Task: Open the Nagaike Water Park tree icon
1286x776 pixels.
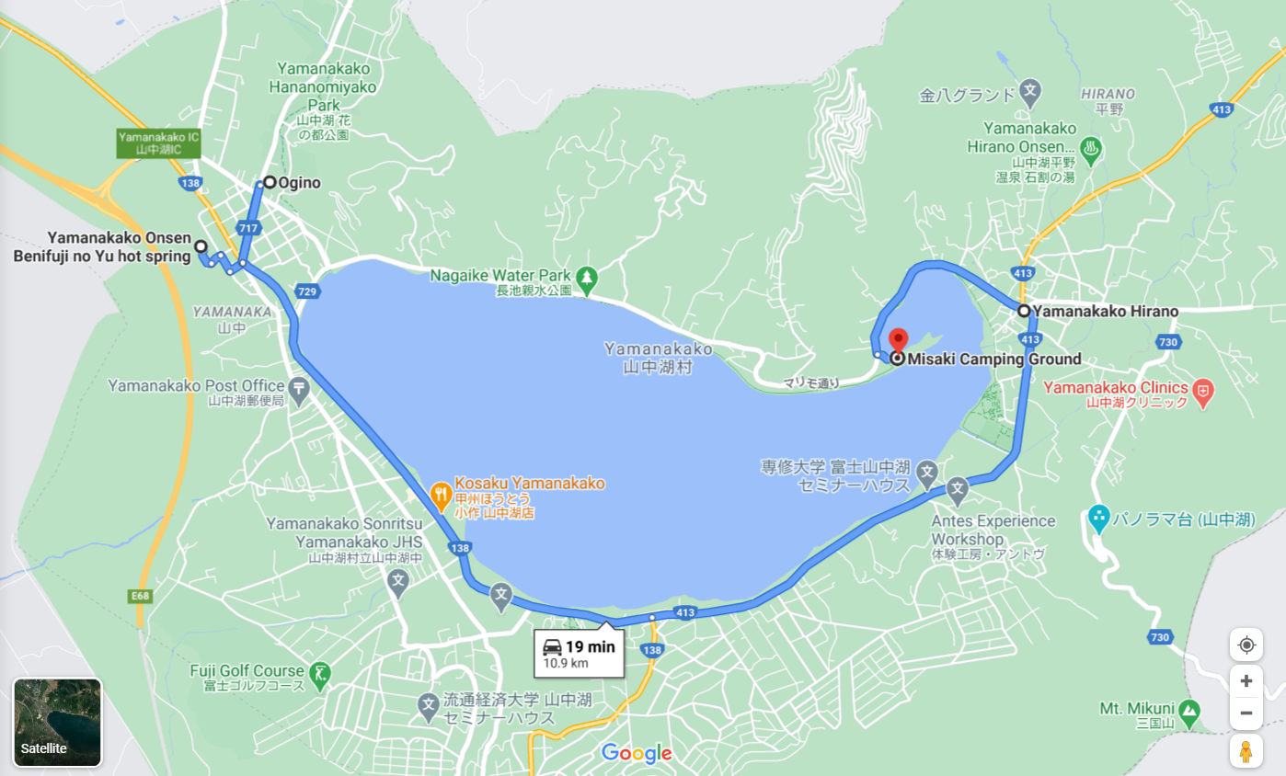Action: tap(586, 276)
